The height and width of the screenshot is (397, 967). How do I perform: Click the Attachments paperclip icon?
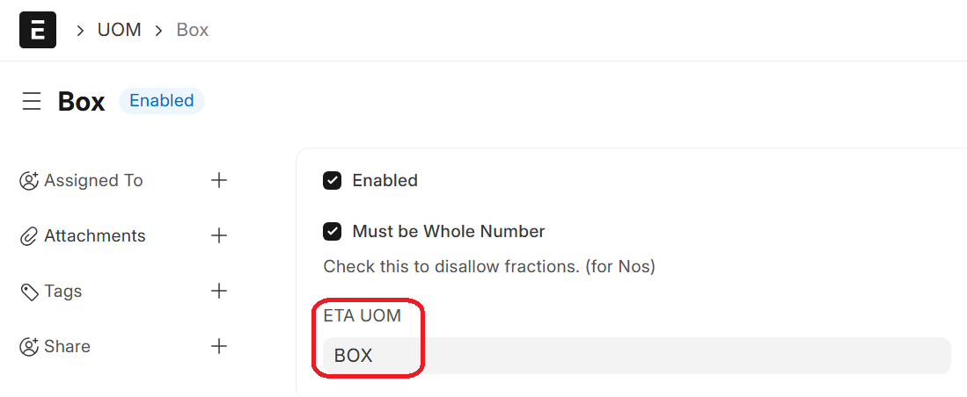coord(29,236)
